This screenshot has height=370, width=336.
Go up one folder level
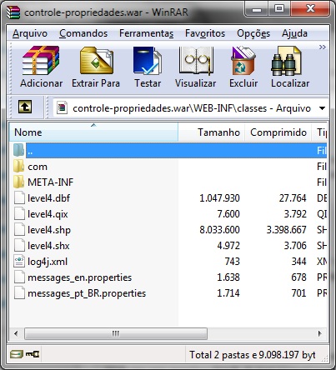coord(25,107)
